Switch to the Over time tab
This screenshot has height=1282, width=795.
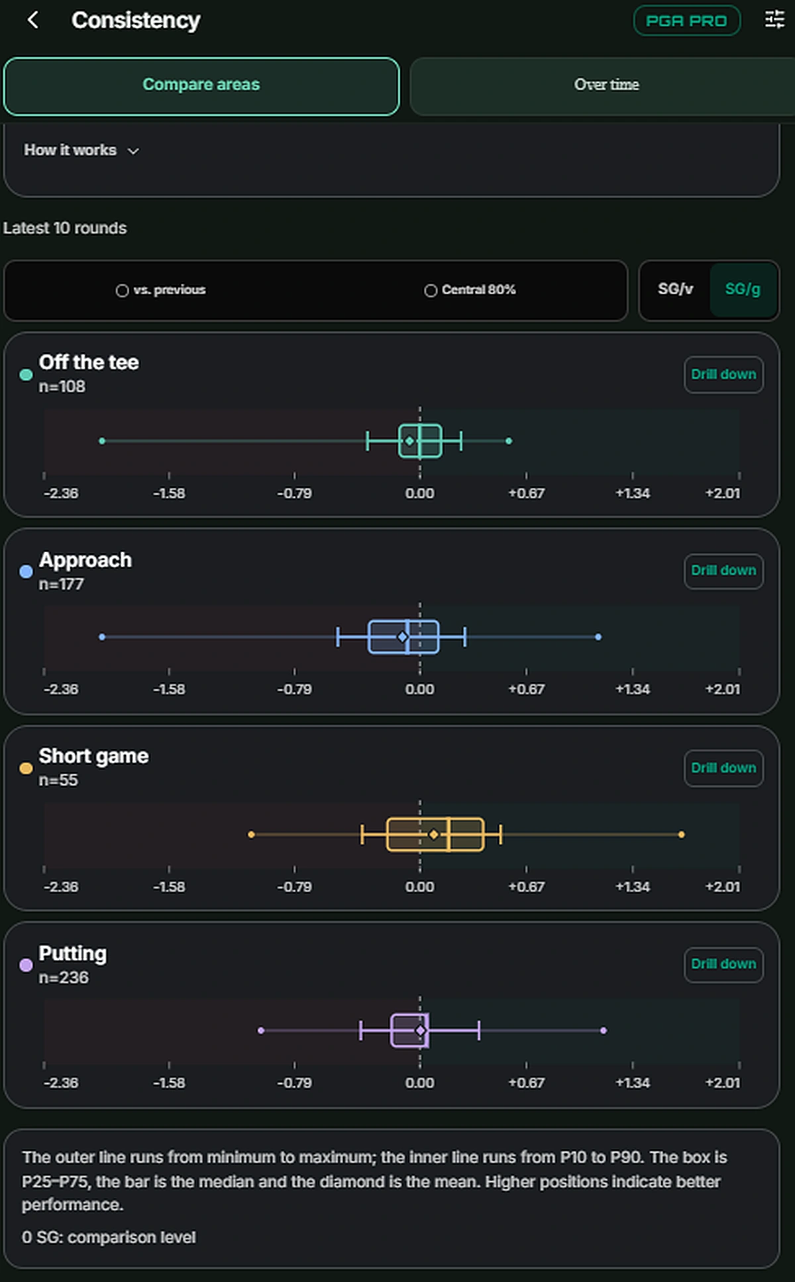click(606, 86)
